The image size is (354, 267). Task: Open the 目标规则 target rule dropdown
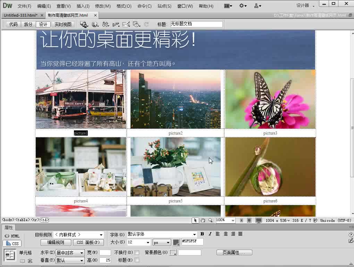[79, 235]
